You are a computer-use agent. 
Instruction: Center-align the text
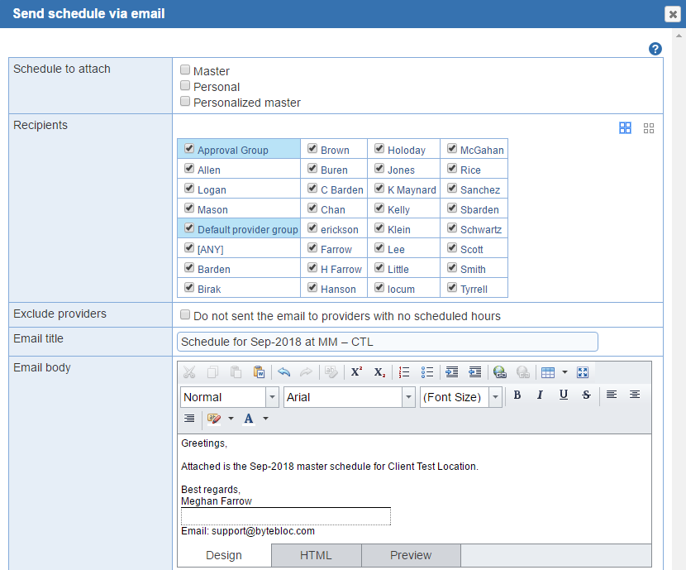[x=635, y=395]
